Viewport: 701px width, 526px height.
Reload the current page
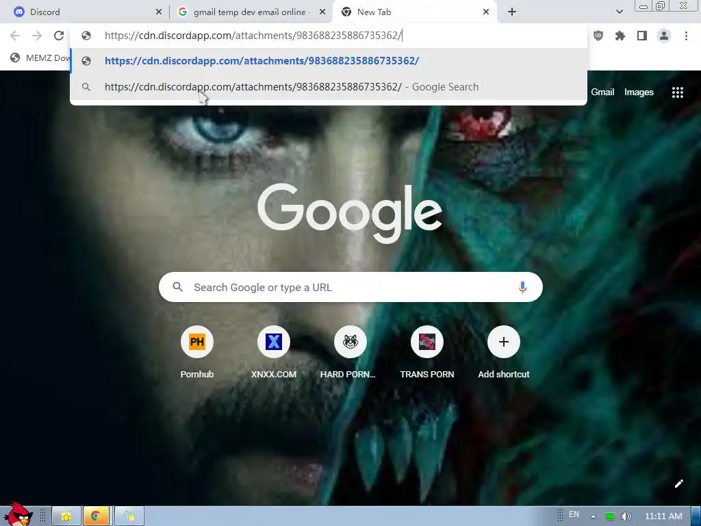click(59, 36)
